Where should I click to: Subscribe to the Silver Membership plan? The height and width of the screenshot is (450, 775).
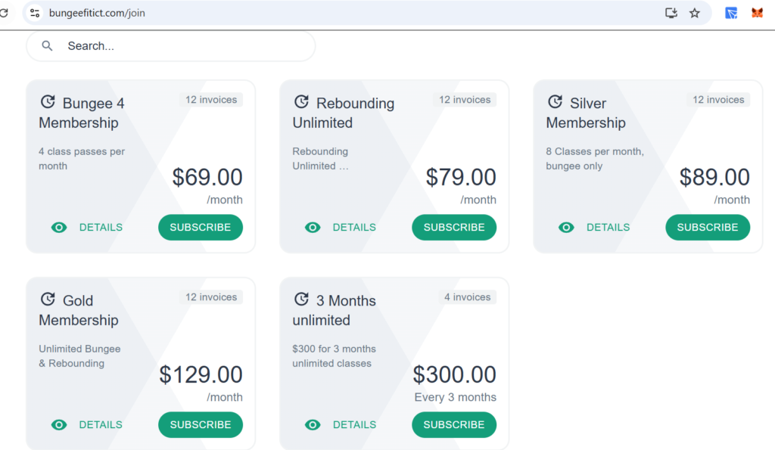tap(708, 227)
